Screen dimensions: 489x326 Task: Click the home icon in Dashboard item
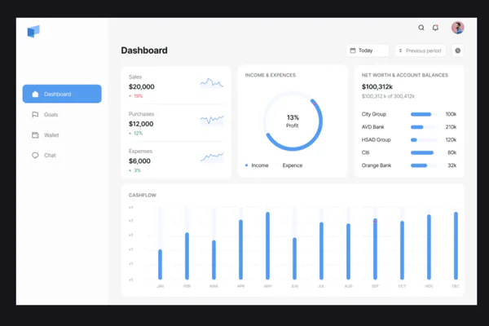click(35, 94)
